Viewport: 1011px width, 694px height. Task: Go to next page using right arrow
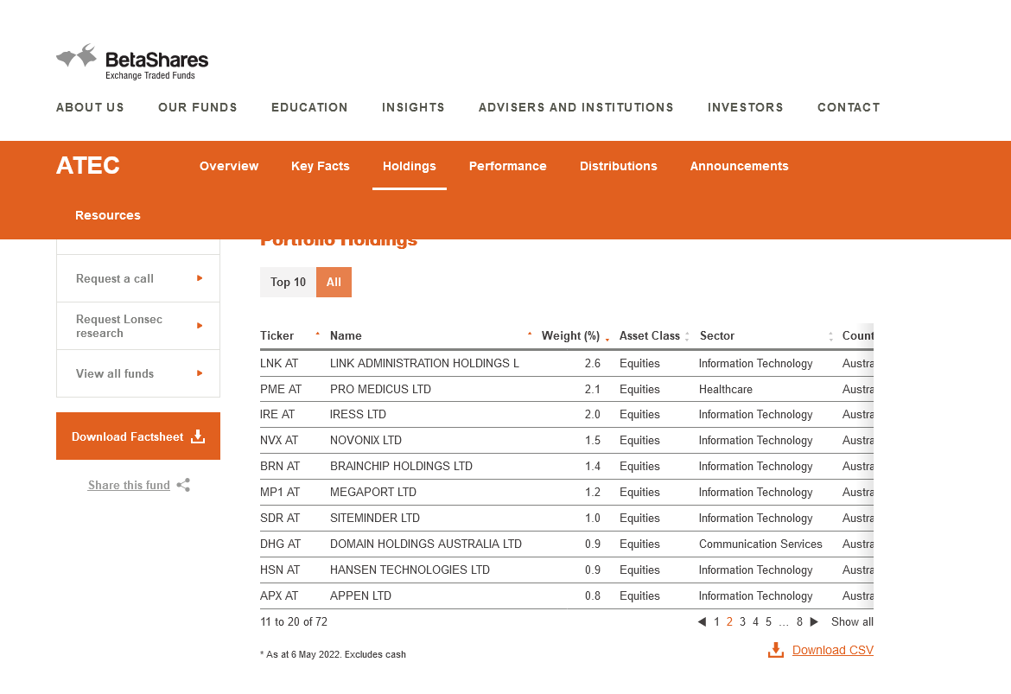pyautogui.click(x=814, y=621)
